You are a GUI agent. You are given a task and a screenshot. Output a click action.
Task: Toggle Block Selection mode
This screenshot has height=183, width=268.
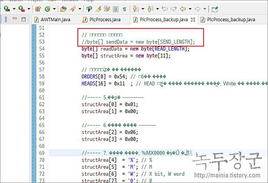116,9
